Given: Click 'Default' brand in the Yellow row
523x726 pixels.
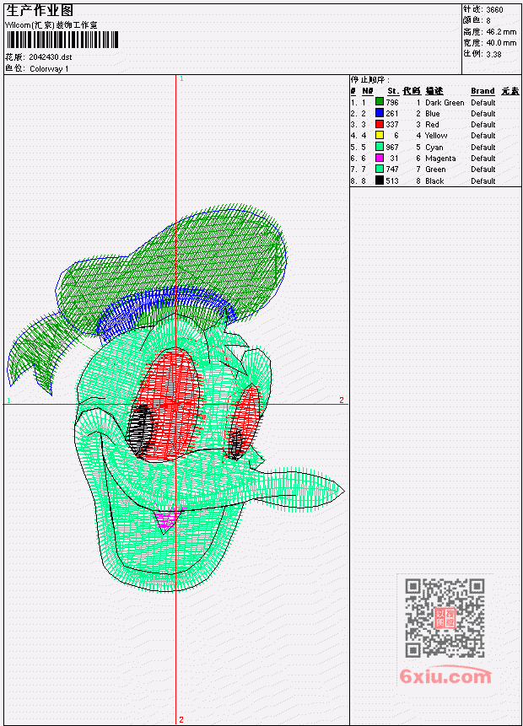Looking at the screenshot, I should 483,136.
